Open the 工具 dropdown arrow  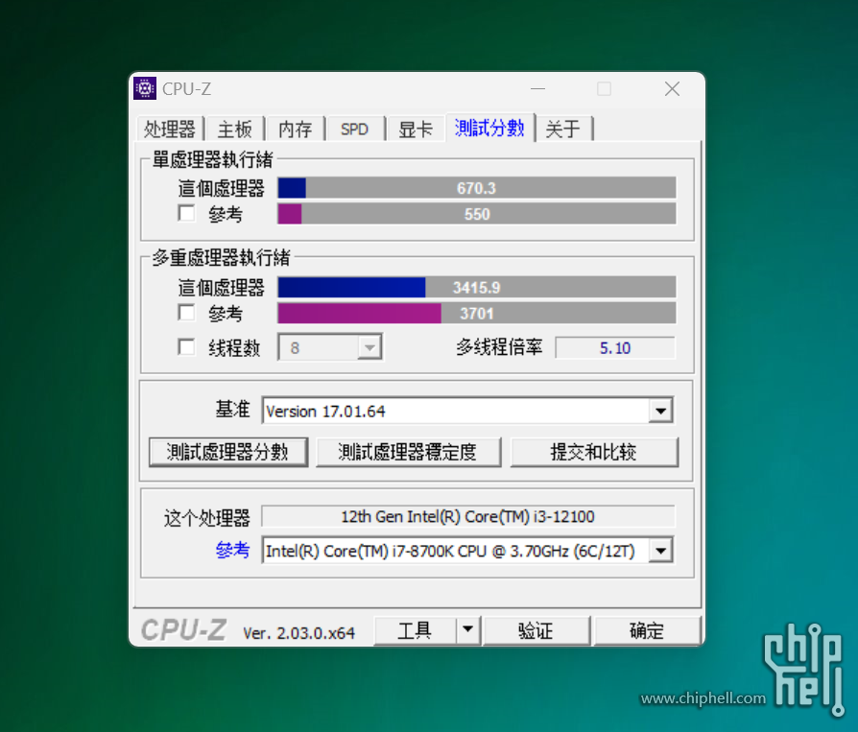point(467,629)
